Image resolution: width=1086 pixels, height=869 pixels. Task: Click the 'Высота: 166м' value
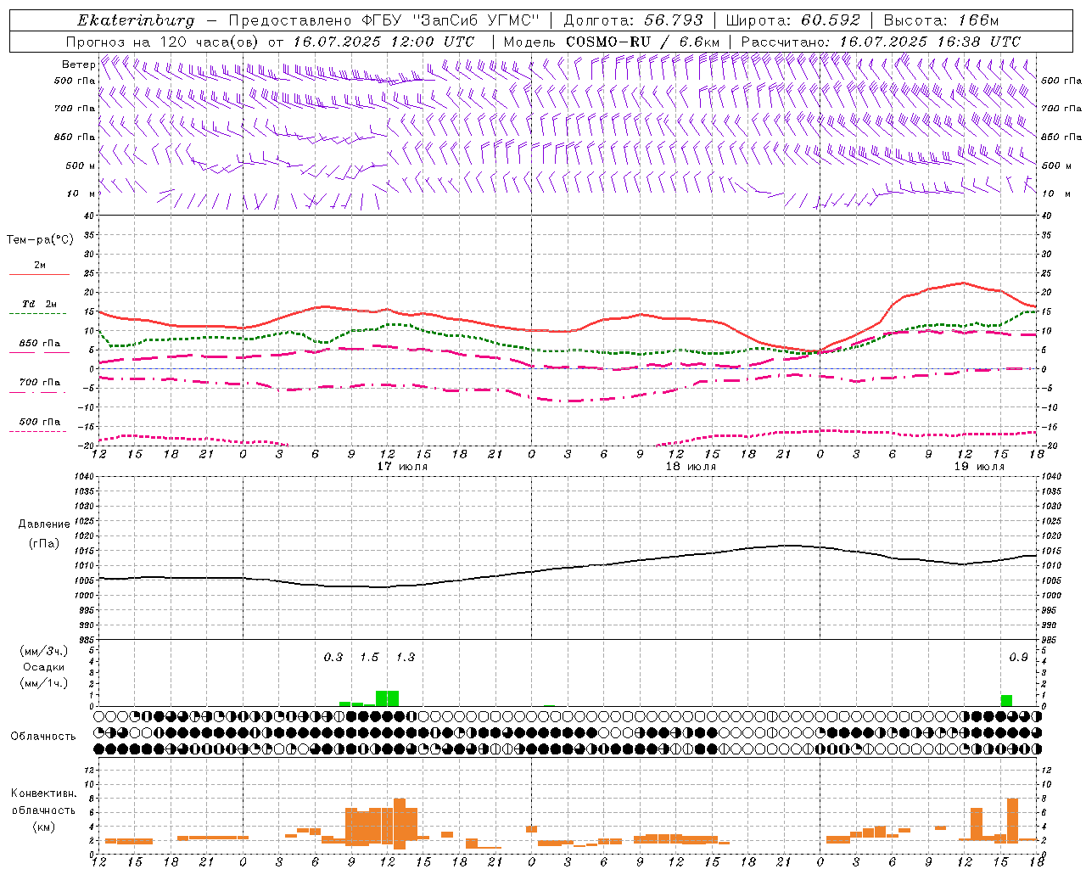(941, 20)
